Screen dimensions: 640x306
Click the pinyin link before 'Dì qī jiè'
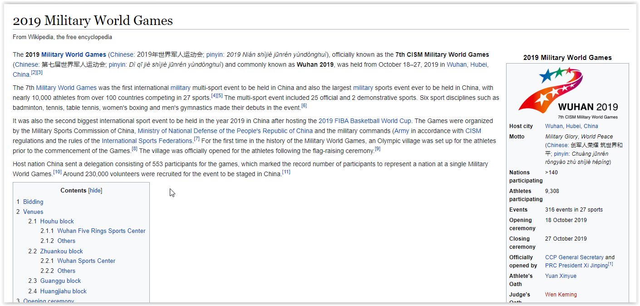(117, 64)
